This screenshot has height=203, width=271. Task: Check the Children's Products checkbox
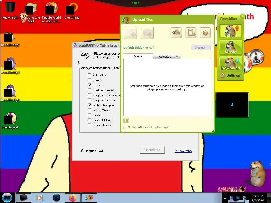click(x=89, y=90)
